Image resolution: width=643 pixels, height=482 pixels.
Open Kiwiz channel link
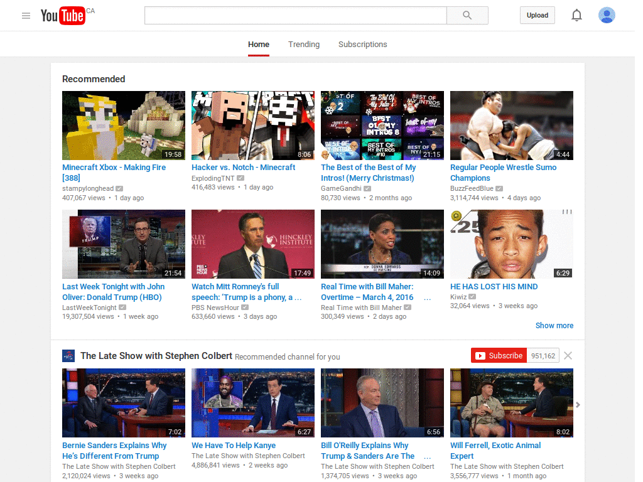pyautogui.click(x=458, y=297)
